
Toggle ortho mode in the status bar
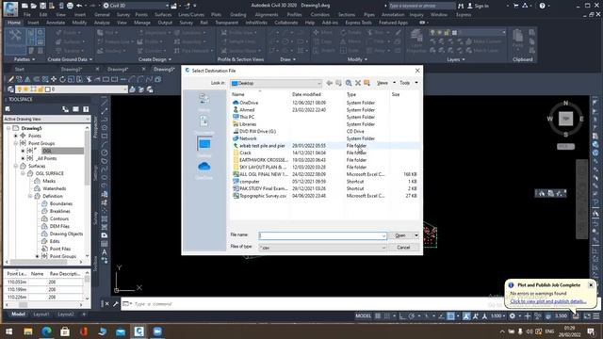click(402, 316)
